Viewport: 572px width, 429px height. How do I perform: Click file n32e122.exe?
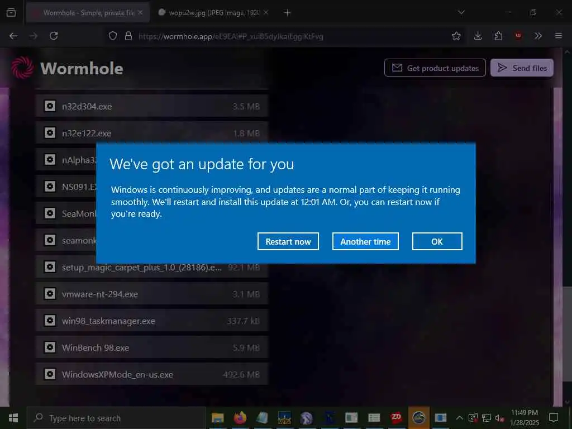click(x=152, y=133)
